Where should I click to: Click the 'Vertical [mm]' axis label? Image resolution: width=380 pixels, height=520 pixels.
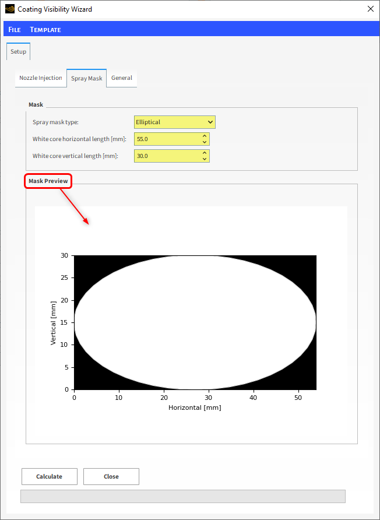click(x=54, y=323)
